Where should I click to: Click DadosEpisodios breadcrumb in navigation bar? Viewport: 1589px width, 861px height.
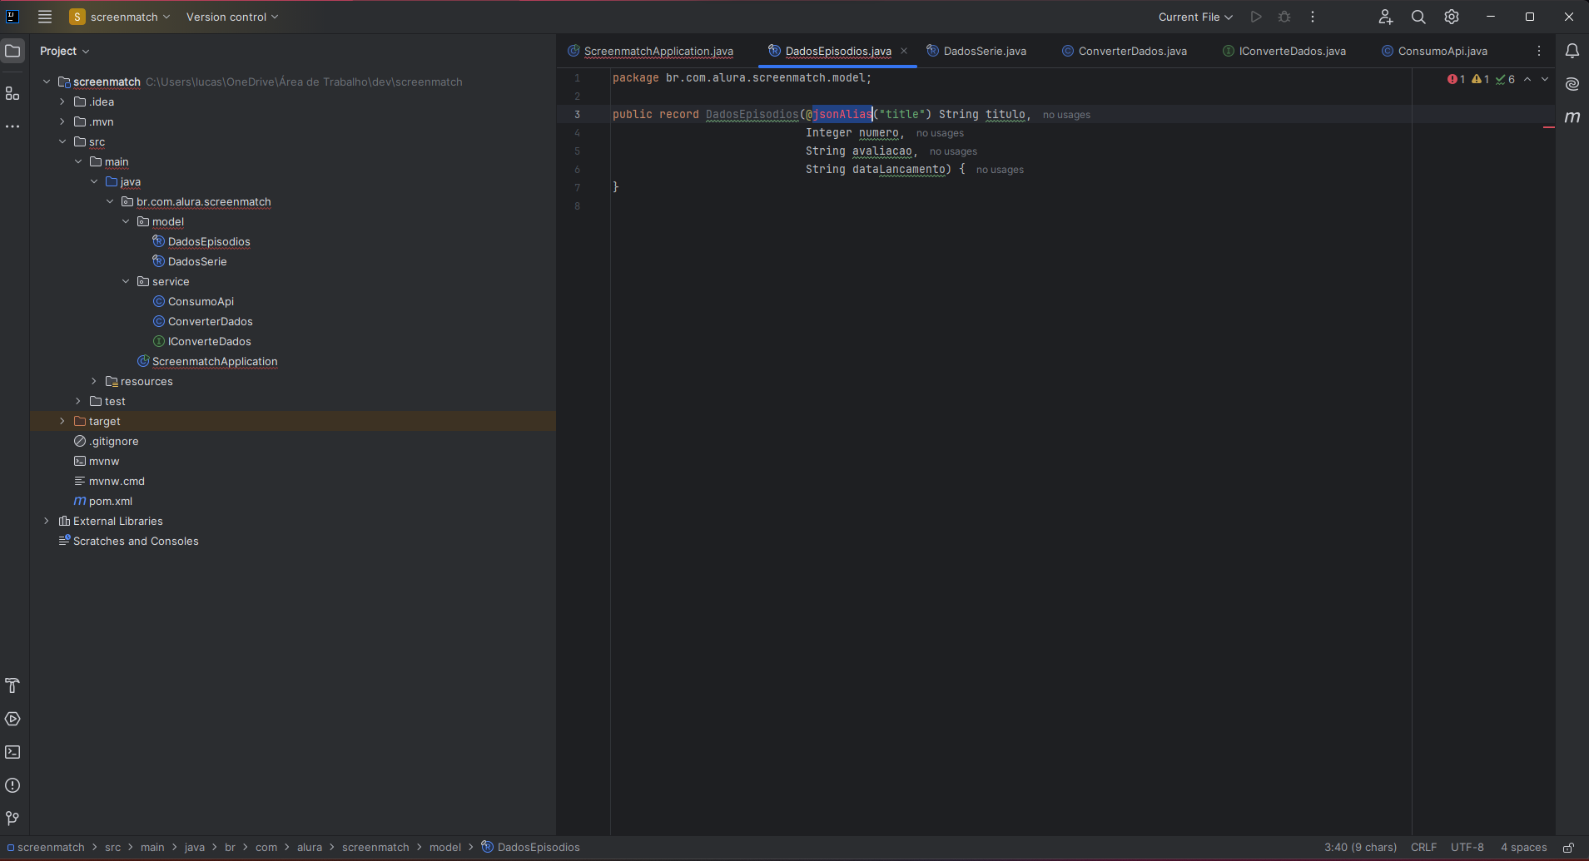pos(539,848)
